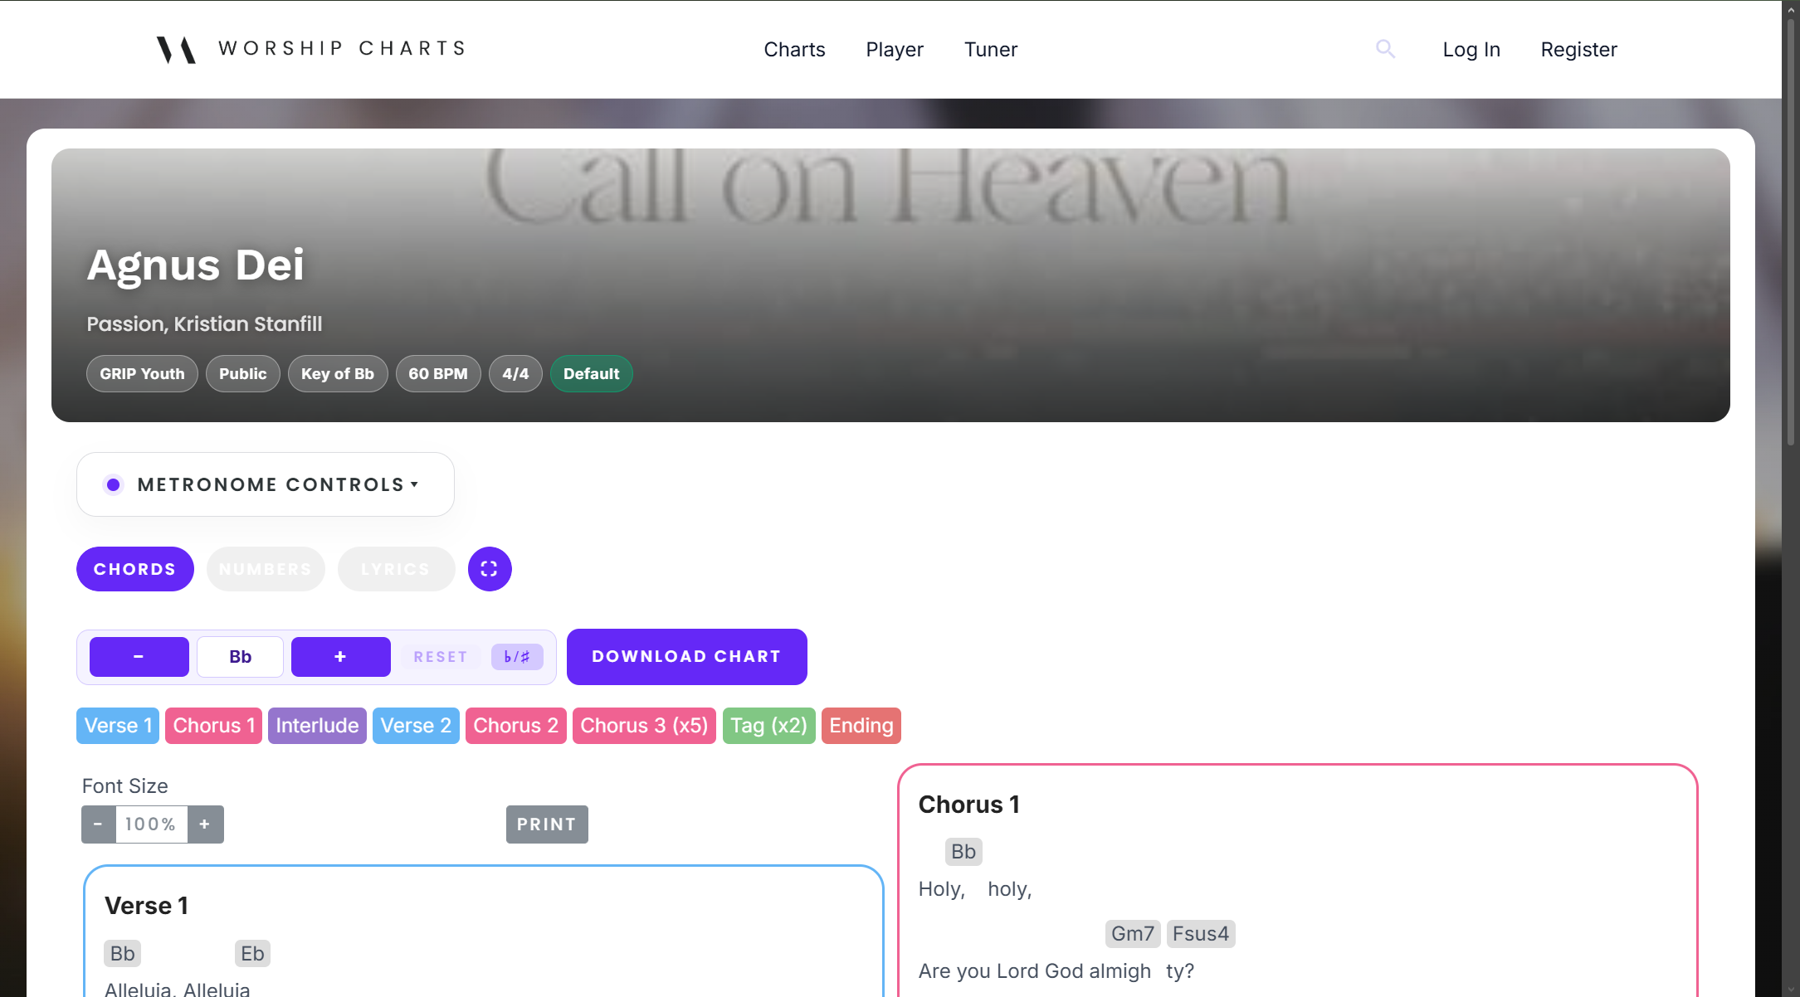
Task: Reset the transposed key
Action: (x=441, y=657)
